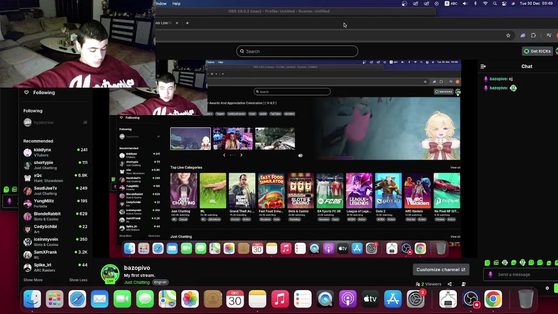Screen dimensions: 558x314
Task: Open Messages from the dock
Action: click(x=145, y=299)
